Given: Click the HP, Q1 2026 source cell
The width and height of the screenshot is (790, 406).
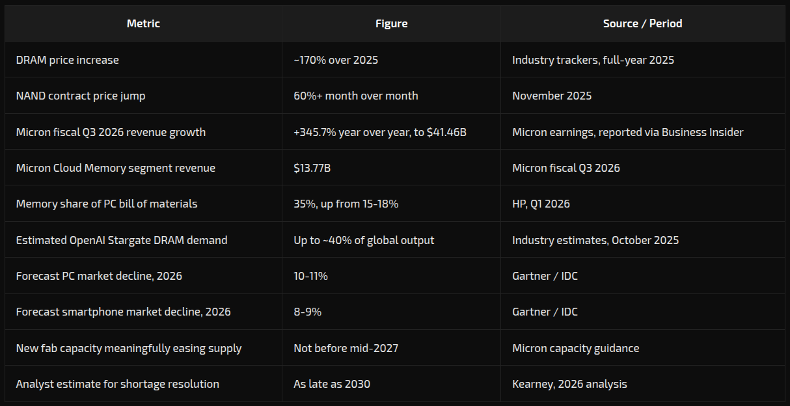Looking at the screenshot, I should click(x=642, y=204).
